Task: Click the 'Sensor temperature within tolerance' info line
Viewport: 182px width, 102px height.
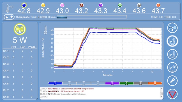Action: pyautogui.click(x=63, y=94)
